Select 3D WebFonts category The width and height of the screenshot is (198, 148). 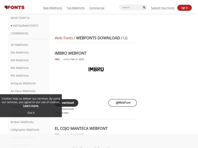pos(19,45)
